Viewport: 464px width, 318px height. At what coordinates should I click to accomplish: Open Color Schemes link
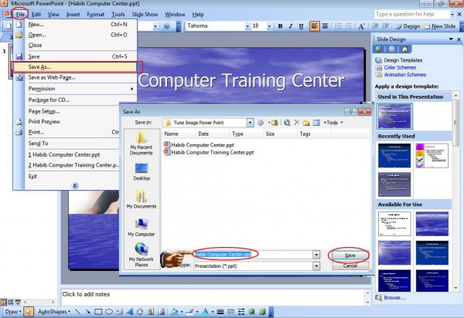(x=400, y=67)
